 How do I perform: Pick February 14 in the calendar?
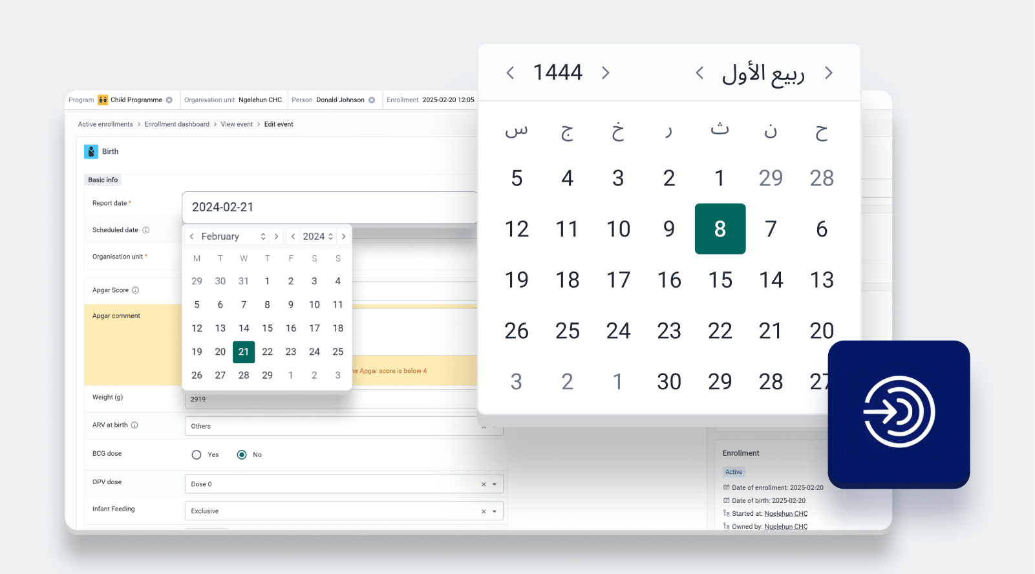(x=244, y=328)
